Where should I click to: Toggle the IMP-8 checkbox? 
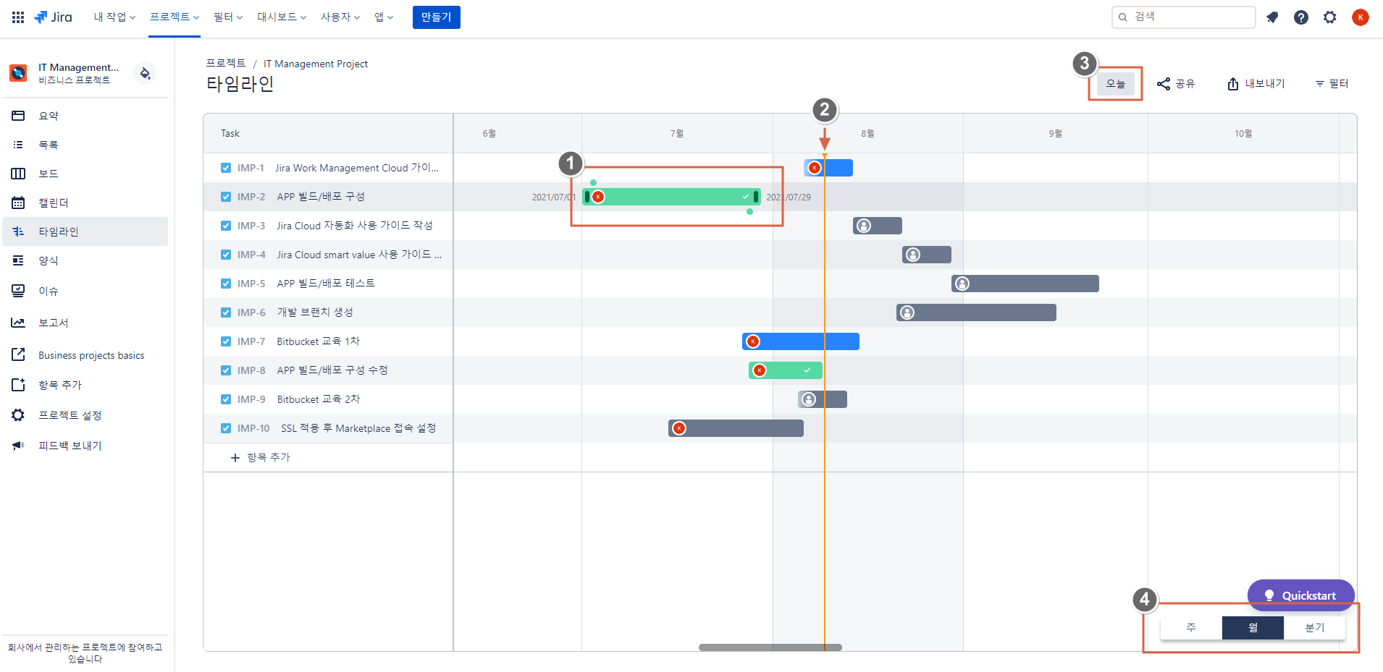click(x=226, y=370)
